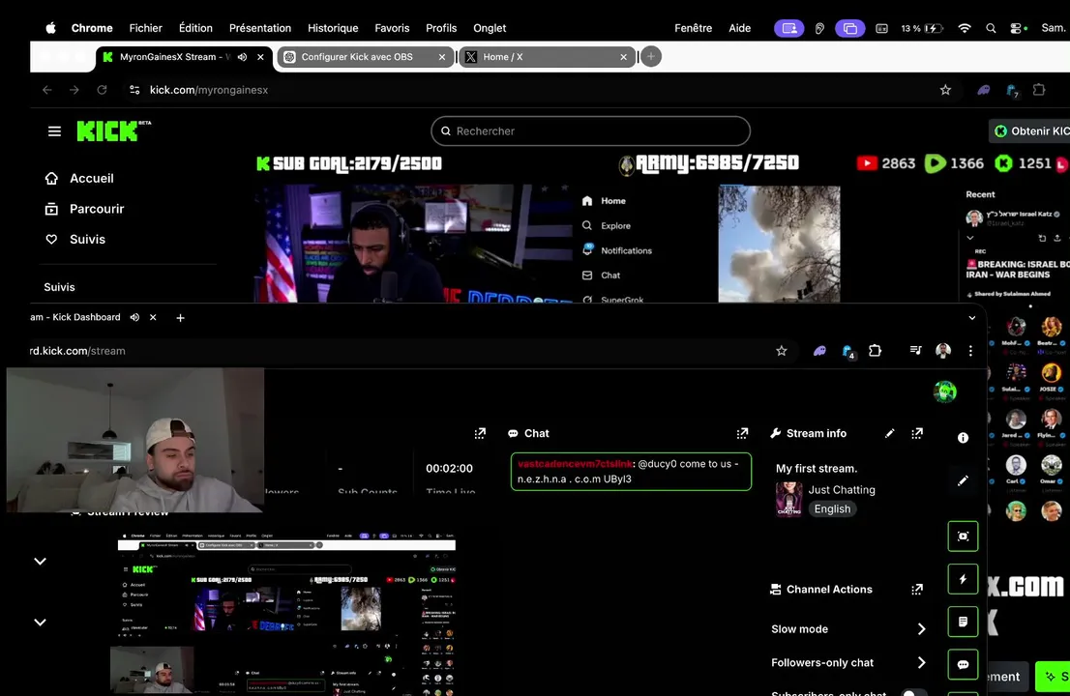Open extensions puzzle icon in top window
The image size is (1070, 696).
1039,90
